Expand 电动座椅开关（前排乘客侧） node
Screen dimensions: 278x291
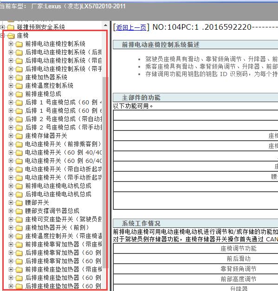(x=11, y=144)
